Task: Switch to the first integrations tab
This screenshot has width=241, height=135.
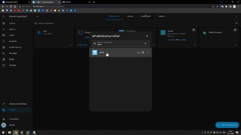Action: 114,16
